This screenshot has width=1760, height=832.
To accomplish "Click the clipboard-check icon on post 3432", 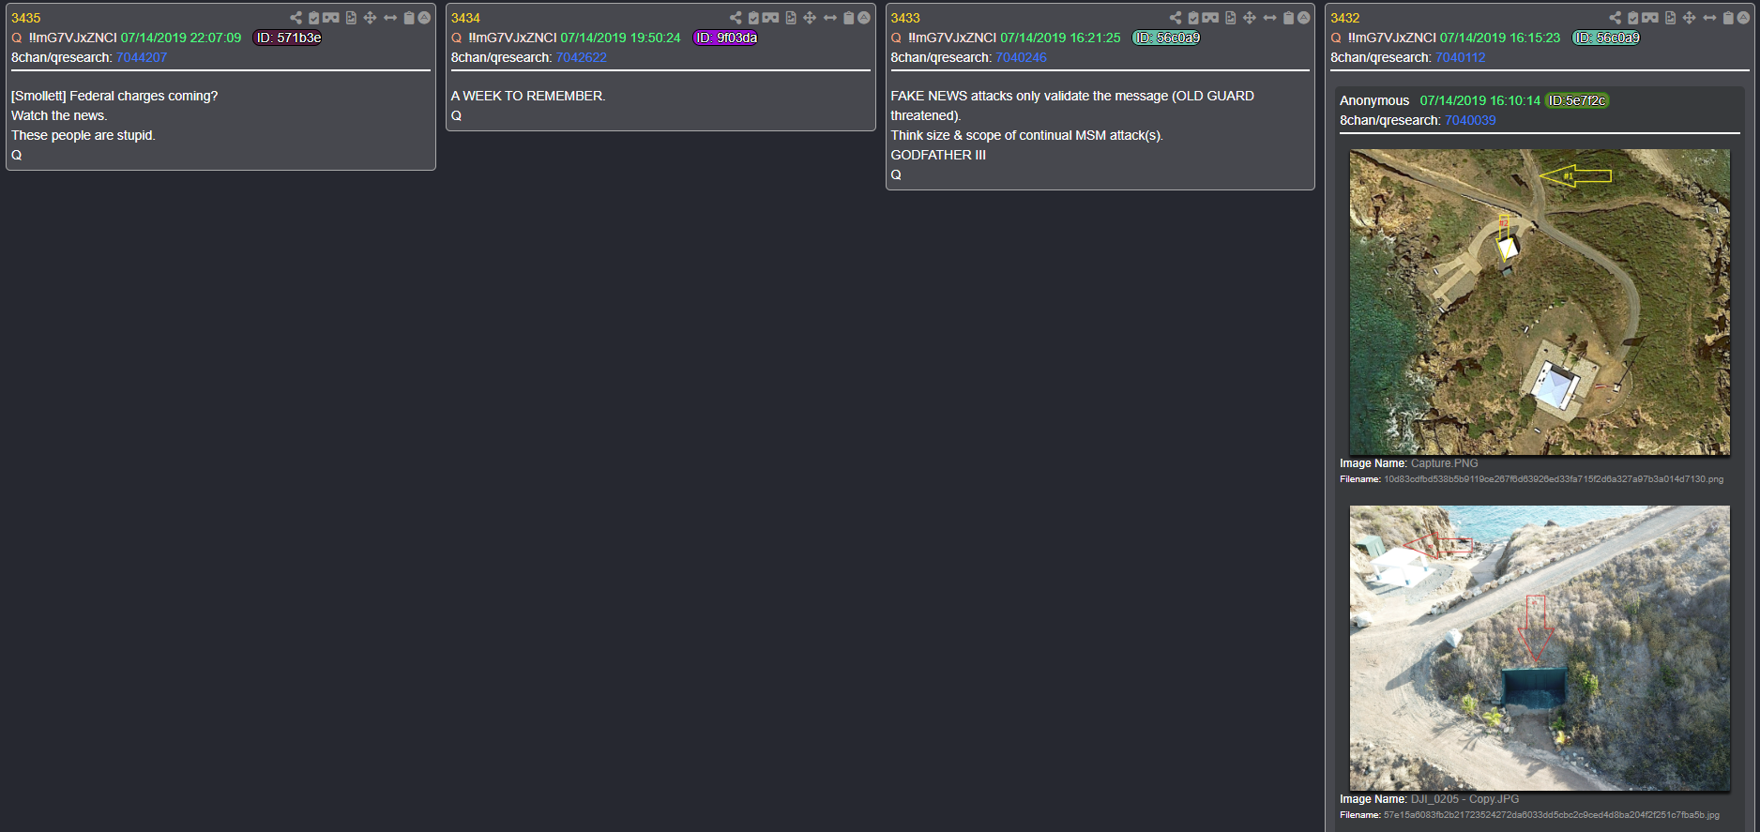I will click(1633, 18).
